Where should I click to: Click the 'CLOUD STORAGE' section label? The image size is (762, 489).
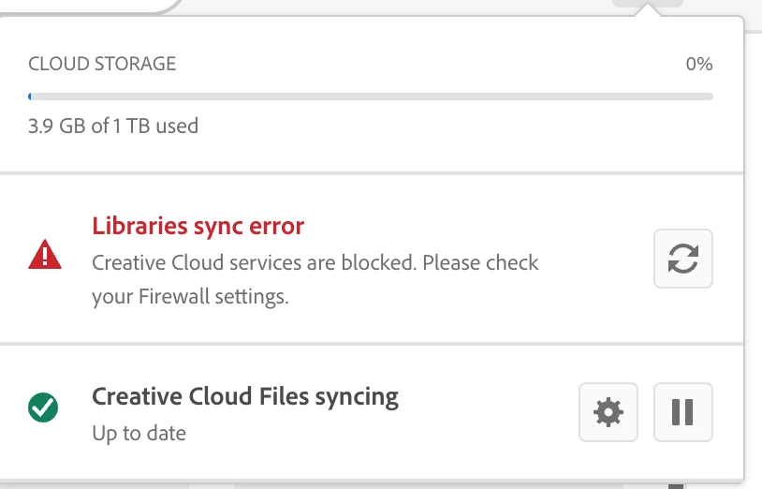[102, 65]
